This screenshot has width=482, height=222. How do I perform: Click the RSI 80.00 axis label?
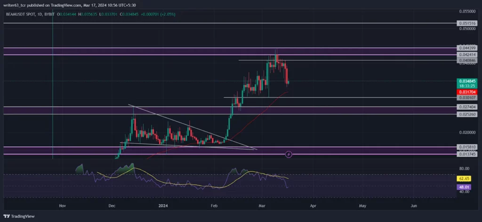[x=464, y=168]
